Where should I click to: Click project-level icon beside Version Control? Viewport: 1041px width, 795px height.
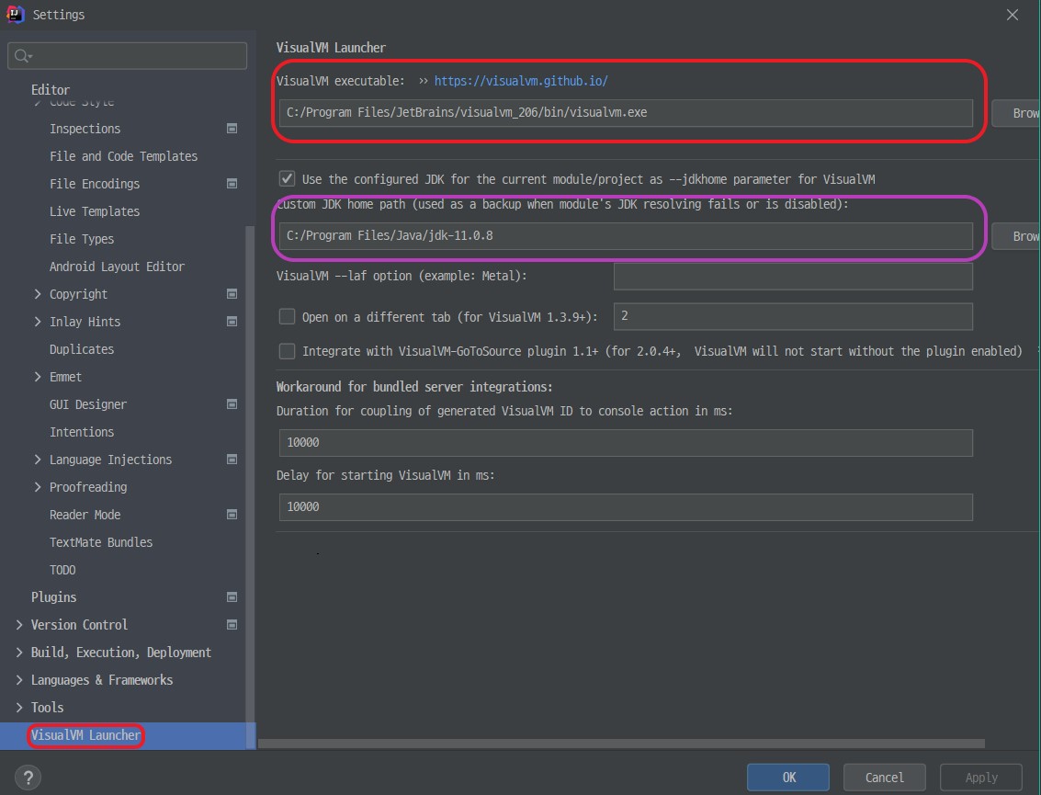pos(232,624)
